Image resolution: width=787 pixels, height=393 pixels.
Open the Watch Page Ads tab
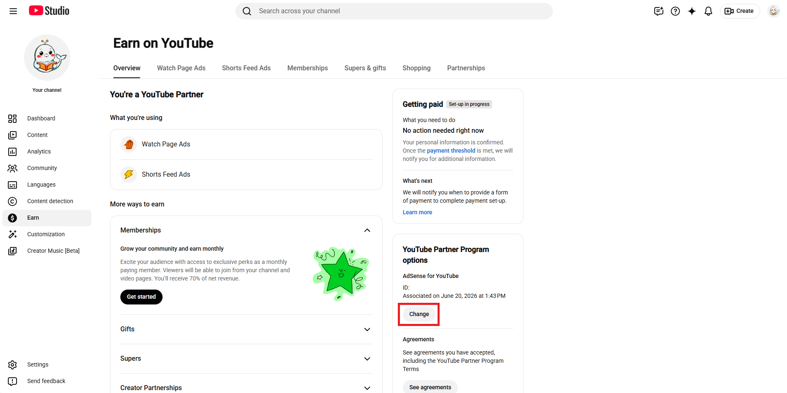click(181, 68)
